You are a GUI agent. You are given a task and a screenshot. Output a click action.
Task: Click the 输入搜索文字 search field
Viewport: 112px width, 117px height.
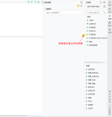pyautogui.click(x=95, y=13)
